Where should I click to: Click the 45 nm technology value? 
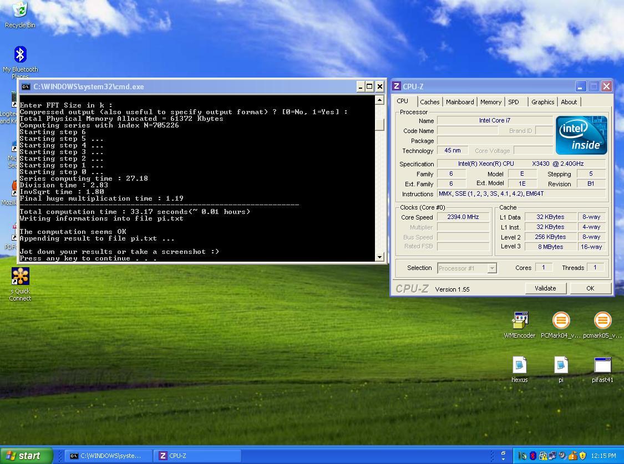(x=453, y=150)
